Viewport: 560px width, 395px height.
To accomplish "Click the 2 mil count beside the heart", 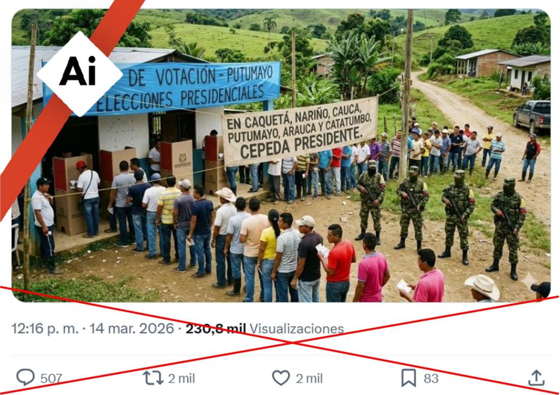I will (x=310, y=379).
